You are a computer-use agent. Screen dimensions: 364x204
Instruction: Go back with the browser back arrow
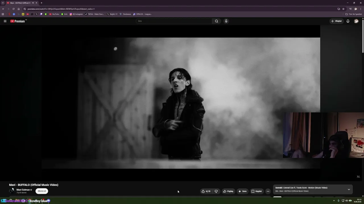(3, 9)
